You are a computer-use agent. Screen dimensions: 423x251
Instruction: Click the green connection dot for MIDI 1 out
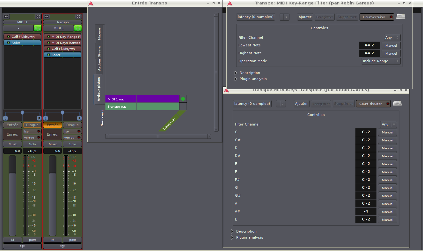(x=183, y=99)
